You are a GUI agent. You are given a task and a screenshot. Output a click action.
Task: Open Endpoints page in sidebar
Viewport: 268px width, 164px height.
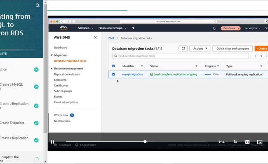(60, 80)
